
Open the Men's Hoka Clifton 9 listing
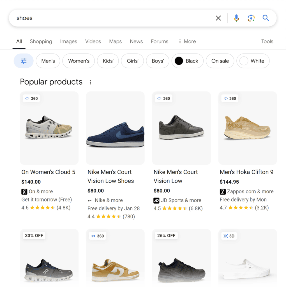[x=246, y=172]
